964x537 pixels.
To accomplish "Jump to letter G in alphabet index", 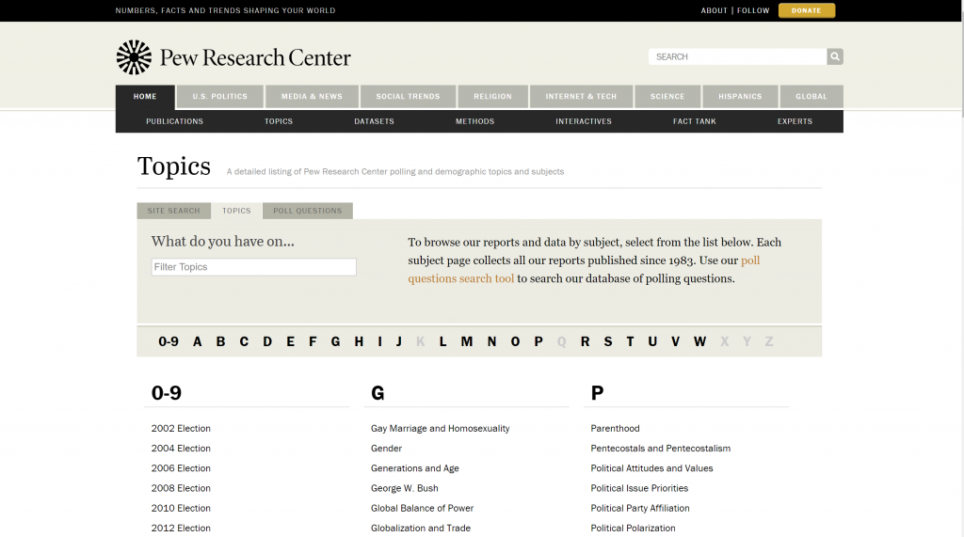I will (x=335, y=341).
